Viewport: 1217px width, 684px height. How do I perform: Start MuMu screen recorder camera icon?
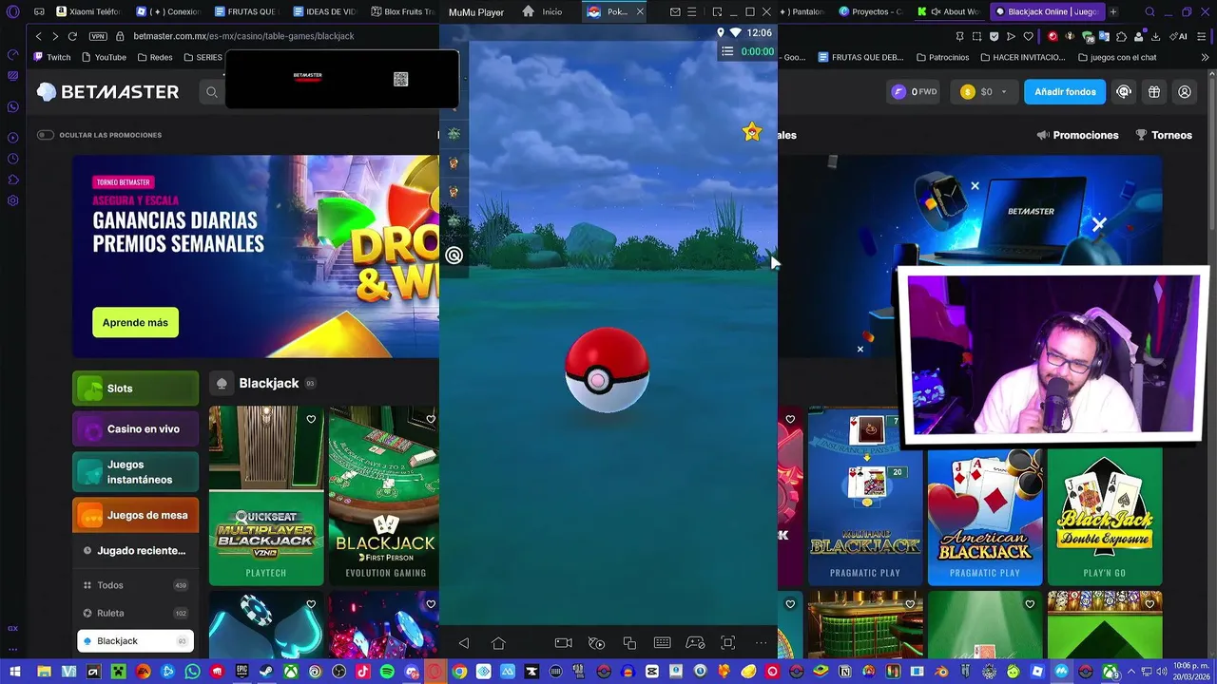(x=563, y=643)
